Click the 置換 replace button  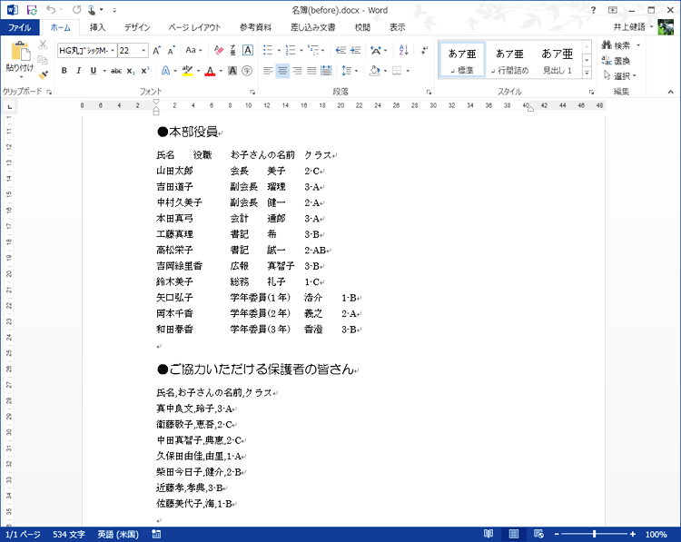617,61
